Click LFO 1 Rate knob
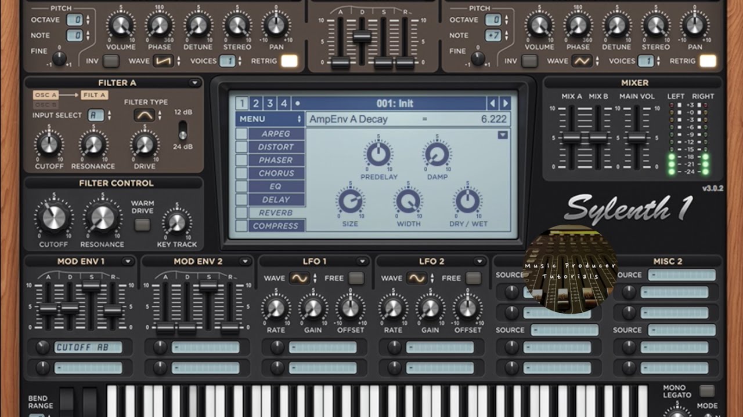Screen dimensions: 743x417 coord(276,308)
